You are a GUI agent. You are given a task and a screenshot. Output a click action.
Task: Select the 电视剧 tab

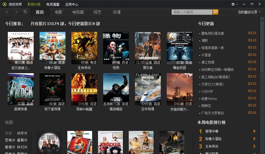78,12
